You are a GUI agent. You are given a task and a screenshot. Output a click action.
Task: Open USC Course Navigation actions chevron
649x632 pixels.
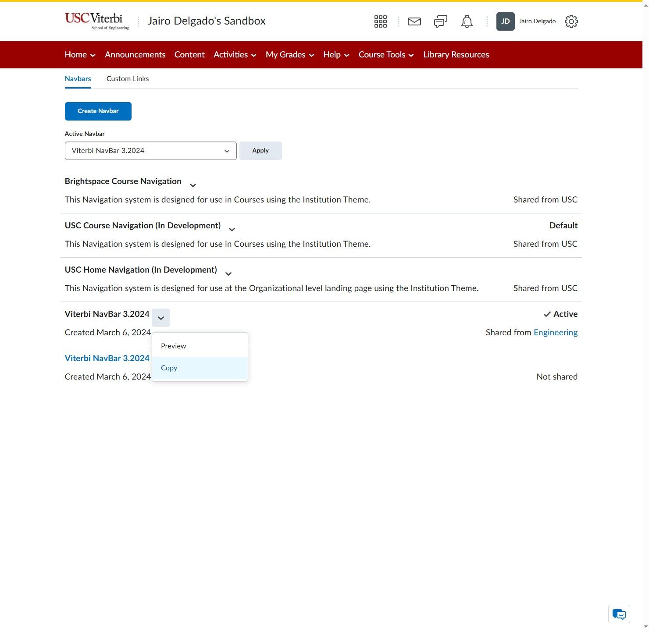[x=232, y=230]
